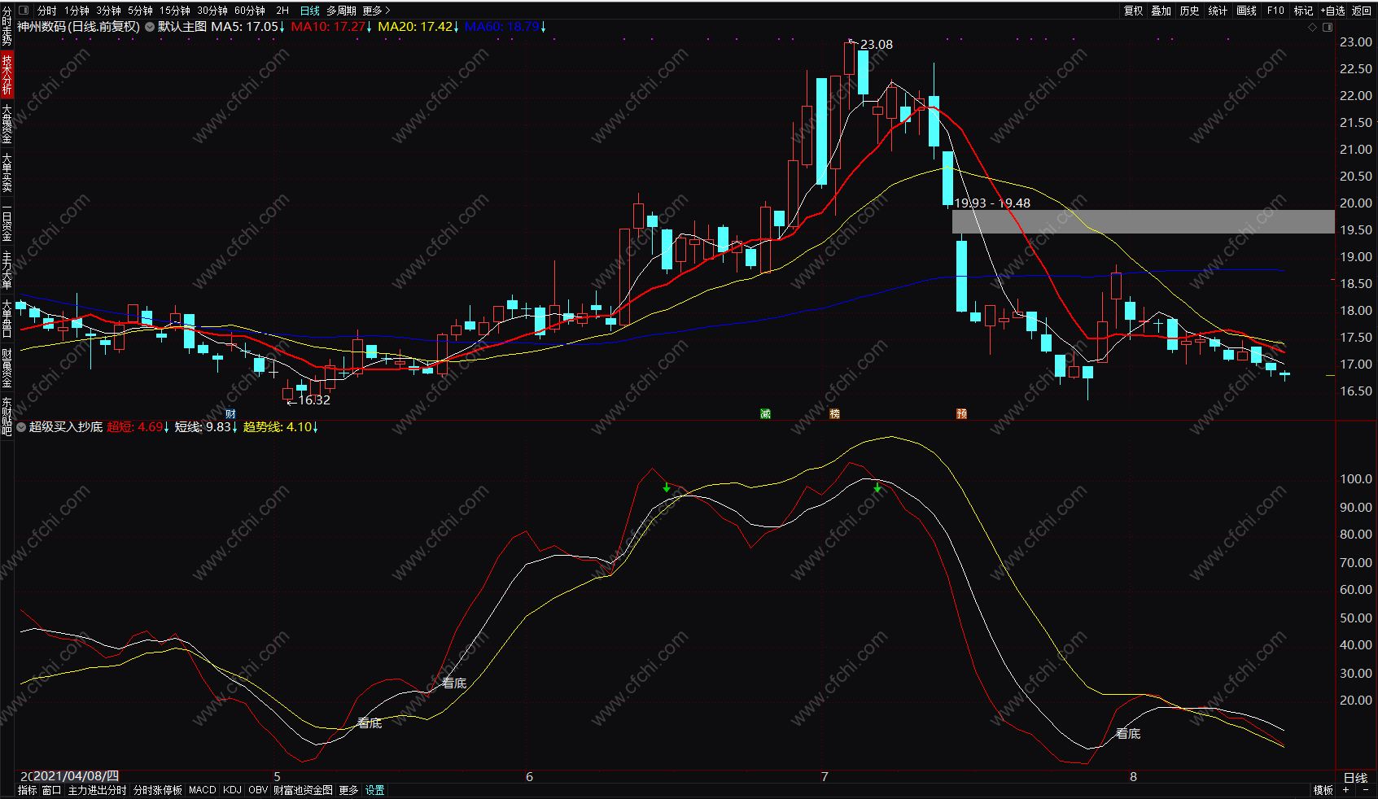Open the 技术分析 sidebar tab

click(7, 75)
